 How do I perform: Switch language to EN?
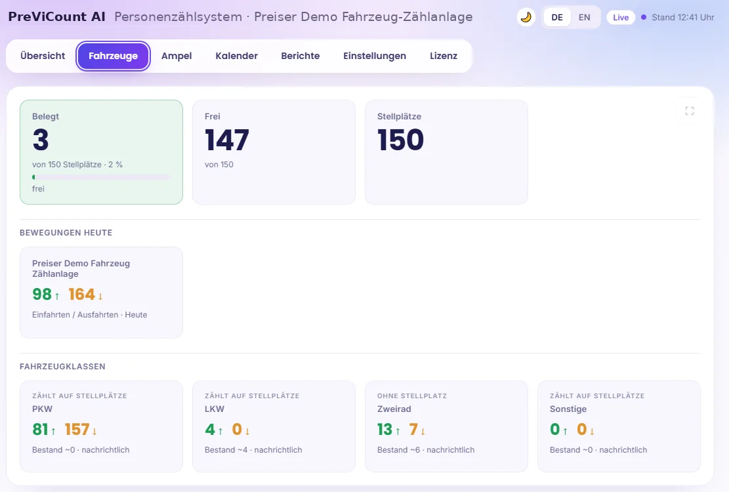(x=585, y=17)
